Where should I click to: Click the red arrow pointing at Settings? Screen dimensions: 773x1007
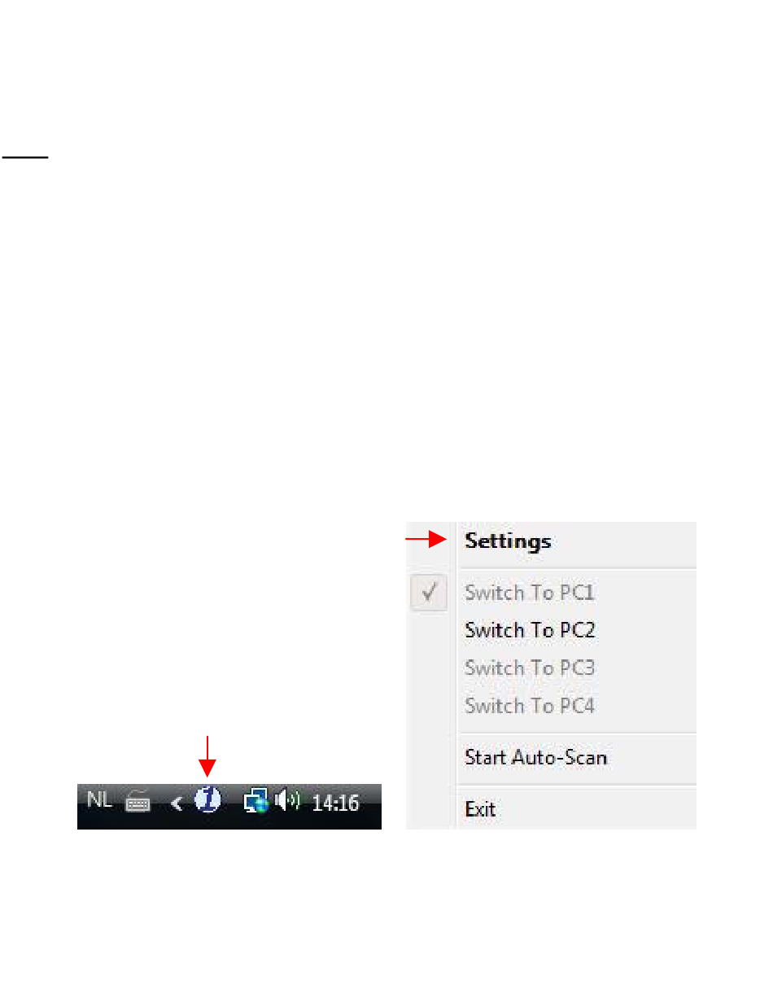426,539
